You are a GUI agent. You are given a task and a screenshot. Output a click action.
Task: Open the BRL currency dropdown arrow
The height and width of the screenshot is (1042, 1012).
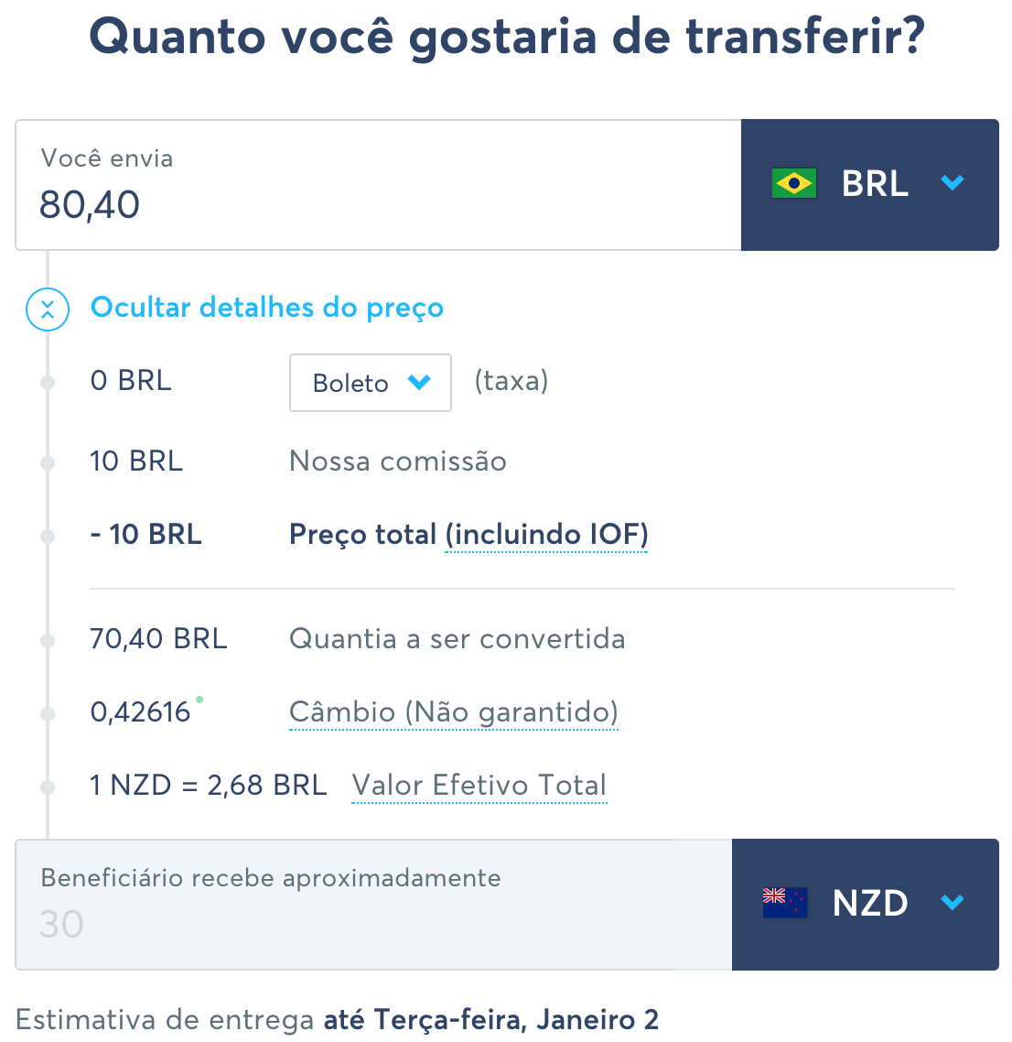coord(953,183)
